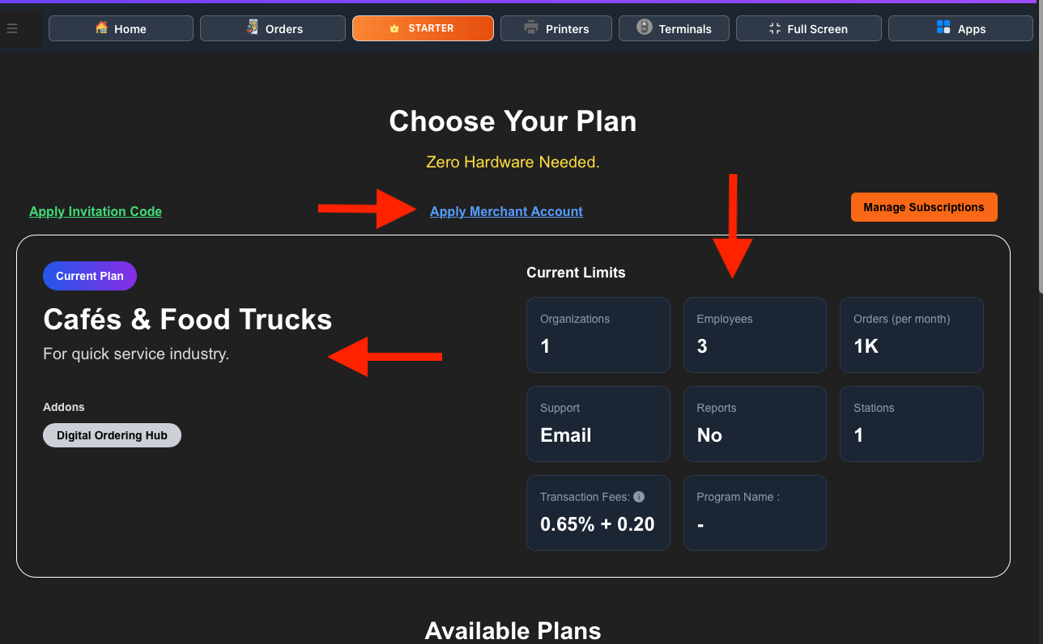Open the Transaction Fees info tooltip icon
1043x644 pixels.
click(640, 496)
